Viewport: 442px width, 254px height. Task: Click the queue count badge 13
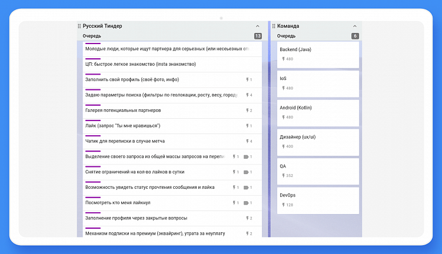click(258, 36)
